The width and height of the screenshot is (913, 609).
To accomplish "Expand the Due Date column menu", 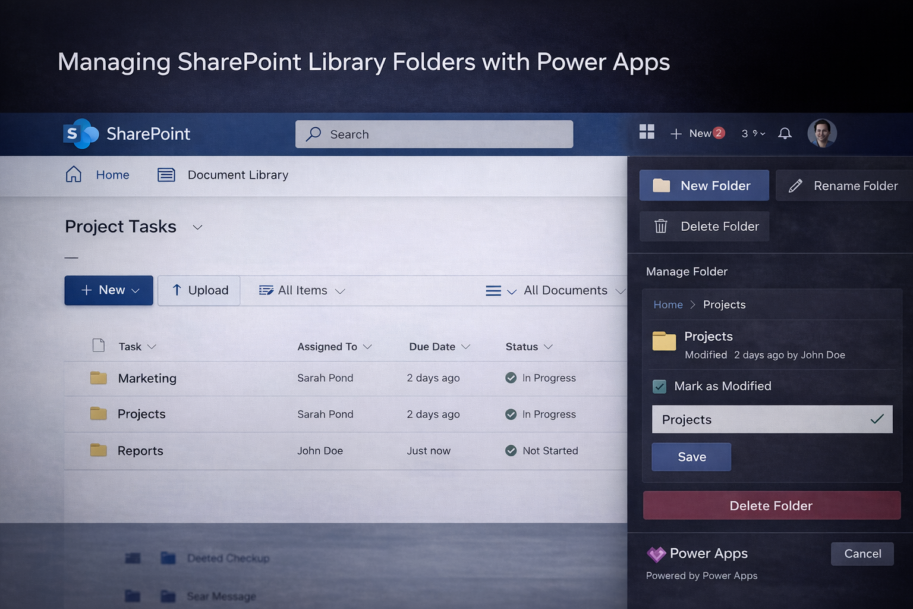I will click(466, 347).
